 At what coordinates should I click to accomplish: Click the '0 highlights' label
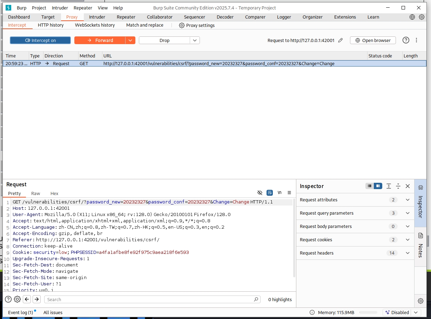click(x=280, y=299)
